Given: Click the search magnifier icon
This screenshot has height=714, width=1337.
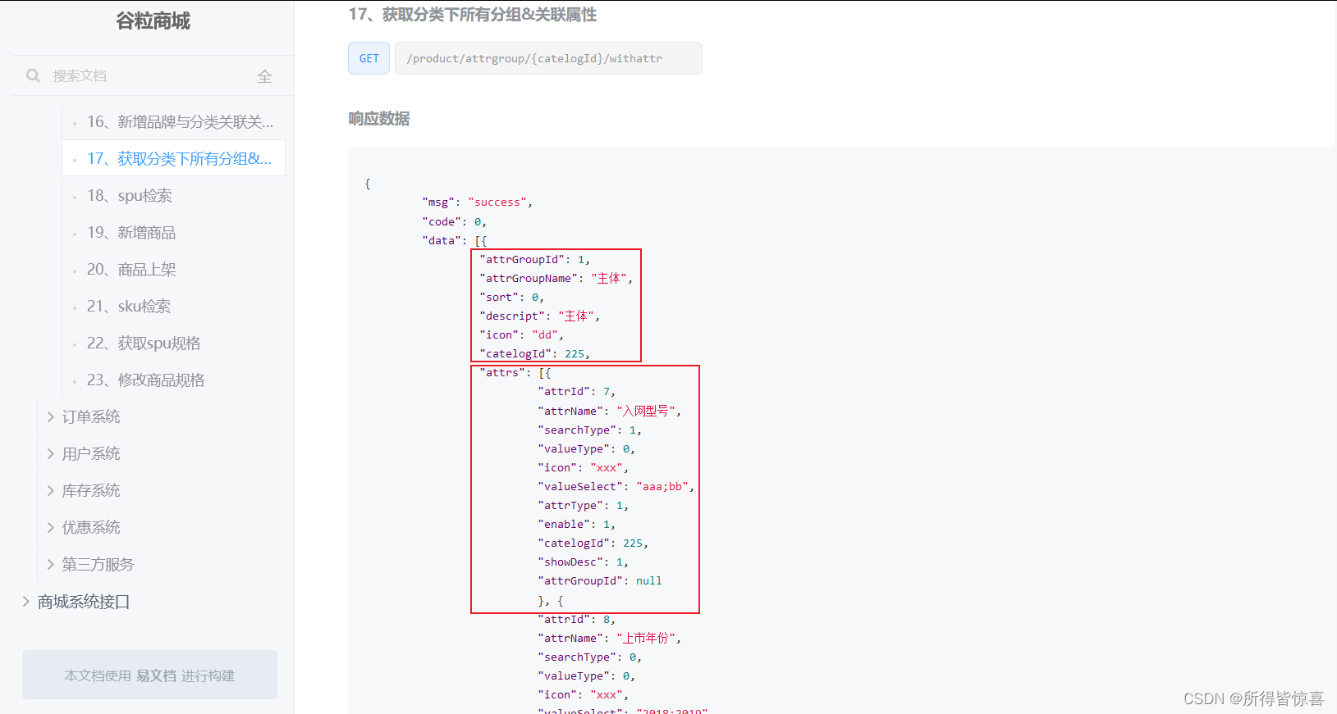Looking at the screenshot, I should pos(33,75).
